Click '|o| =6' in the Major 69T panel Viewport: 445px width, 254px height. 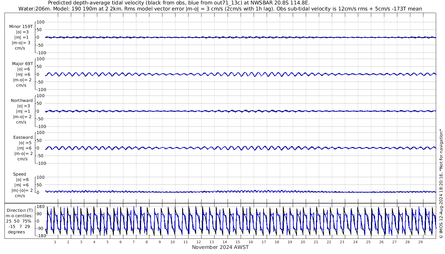tap(24, 69)
